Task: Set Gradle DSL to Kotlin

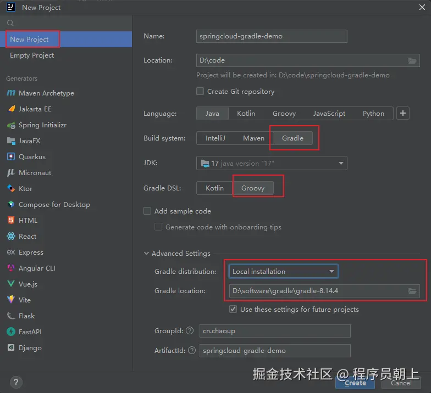Action: [x=214, y=188]
